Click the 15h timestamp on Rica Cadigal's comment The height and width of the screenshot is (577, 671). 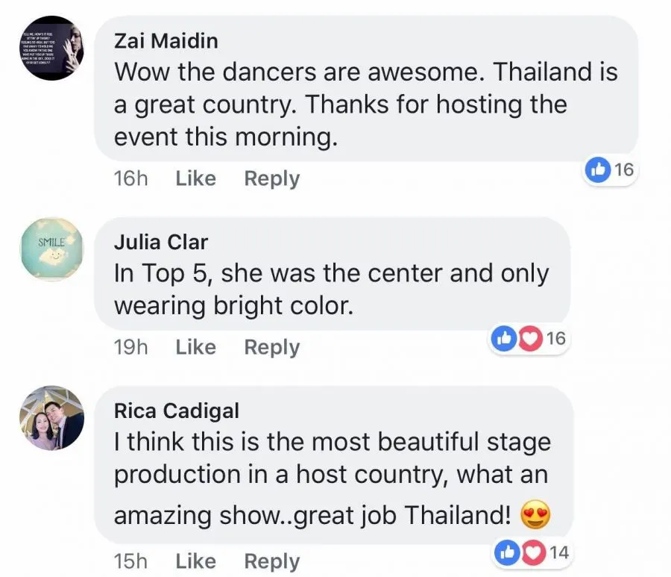(x=131, y=561)
